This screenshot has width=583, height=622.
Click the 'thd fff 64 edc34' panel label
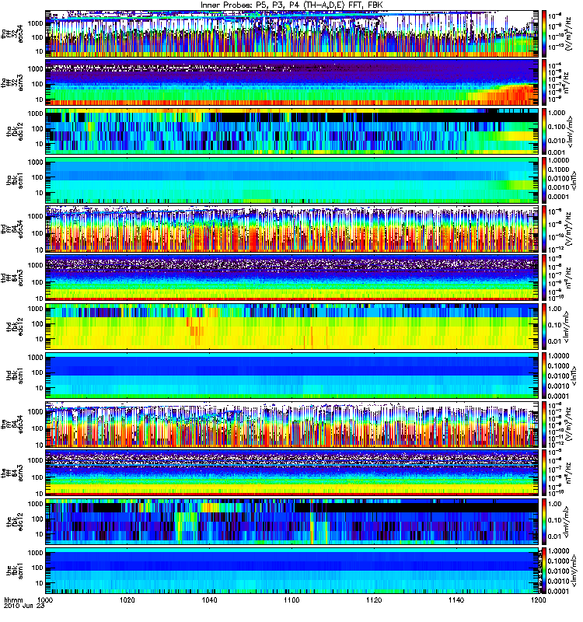pyautogui.click(x=12, y=229)
